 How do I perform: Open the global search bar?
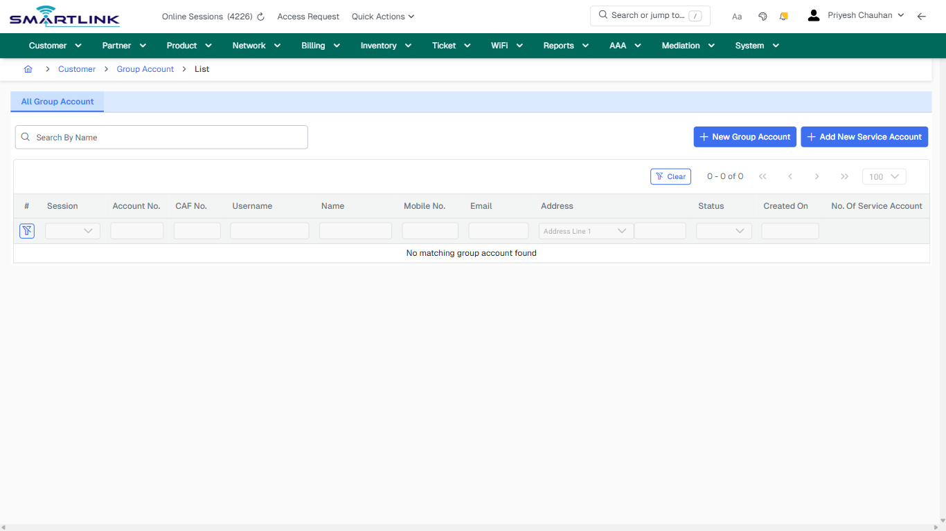pos(650,15)
